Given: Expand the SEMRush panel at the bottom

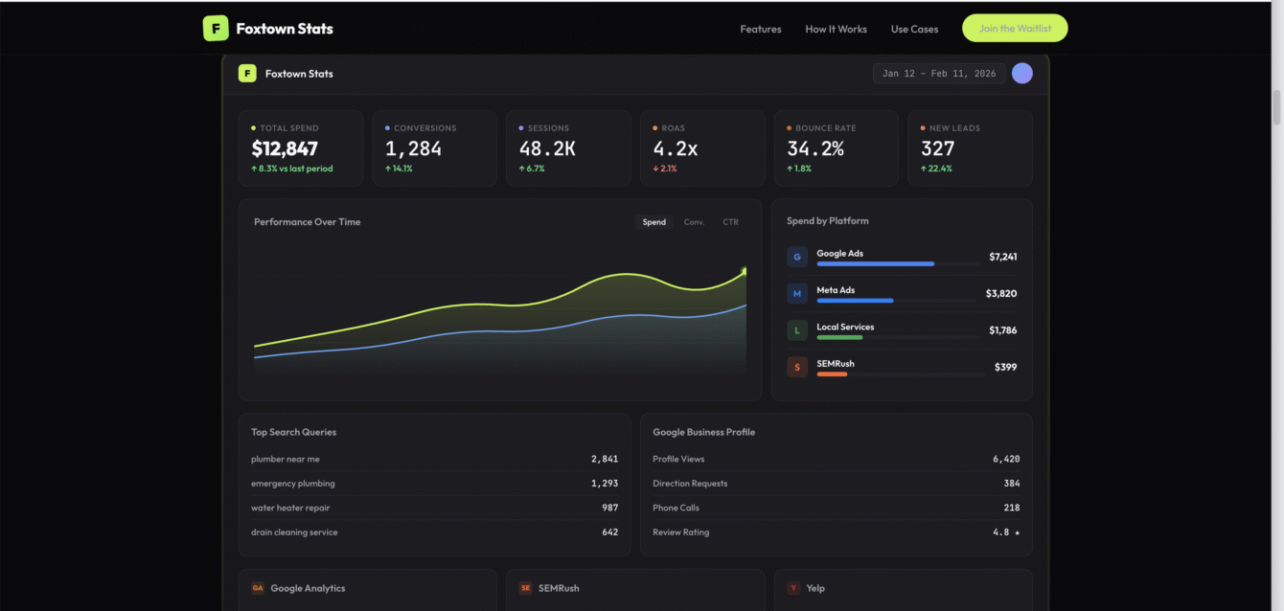Looking at the screenshot, I should click(635, 588).
